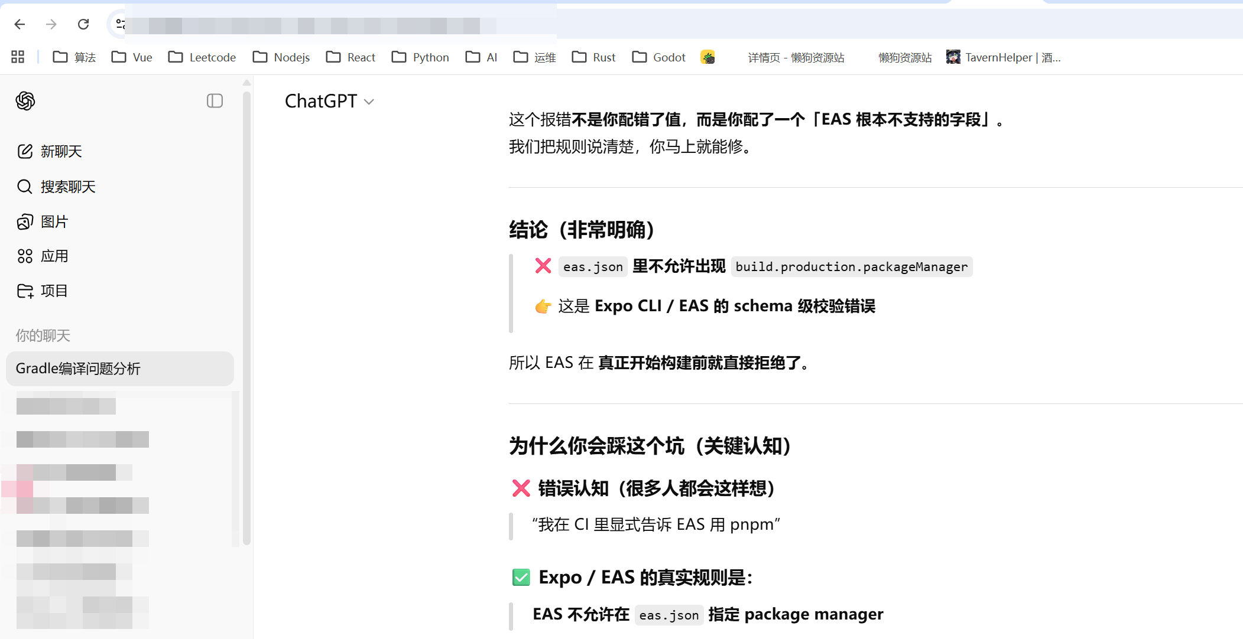Open the Godot bookmark folder
Viewport: 1243px width, 639px height.
click(659, 57)
